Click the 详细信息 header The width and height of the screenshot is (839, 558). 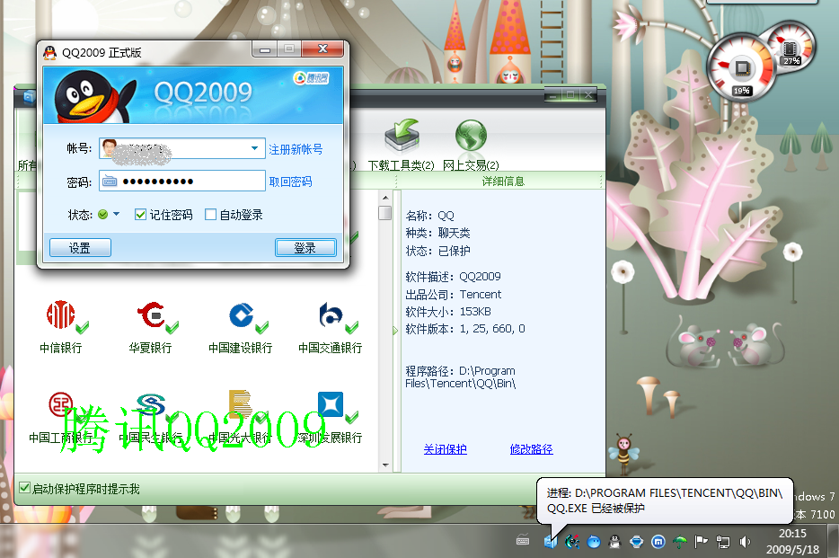(x=503, y=182)
